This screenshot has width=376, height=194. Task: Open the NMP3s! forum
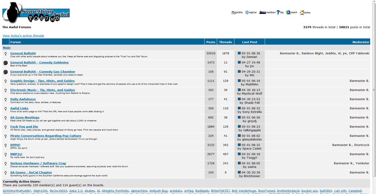[16, 154]
